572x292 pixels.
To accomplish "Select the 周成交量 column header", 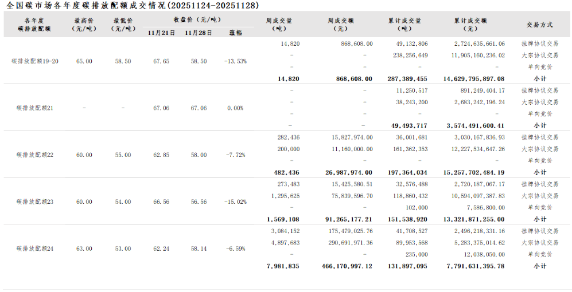I will click(279, 24).
